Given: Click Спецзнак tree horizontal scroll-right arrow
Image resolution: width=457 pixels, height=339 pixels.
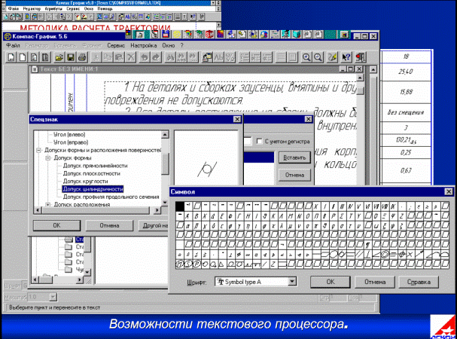Looking at the screenshot, I should [157, 209].
